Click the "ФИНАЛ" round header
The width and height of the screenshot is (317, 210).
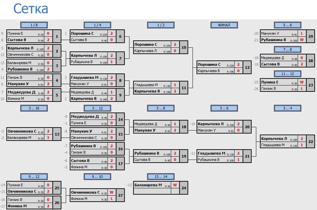point(224,25)
